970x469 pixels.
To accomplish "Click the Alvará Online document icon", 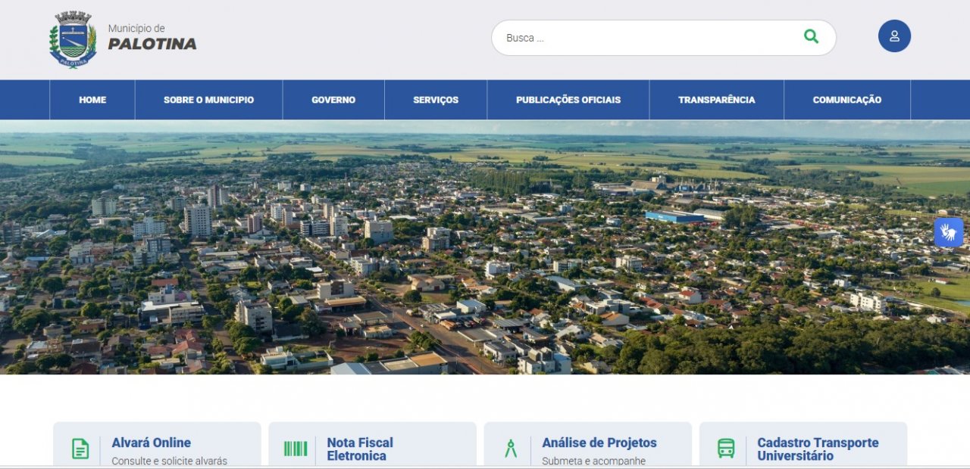I will coord(80,449).
